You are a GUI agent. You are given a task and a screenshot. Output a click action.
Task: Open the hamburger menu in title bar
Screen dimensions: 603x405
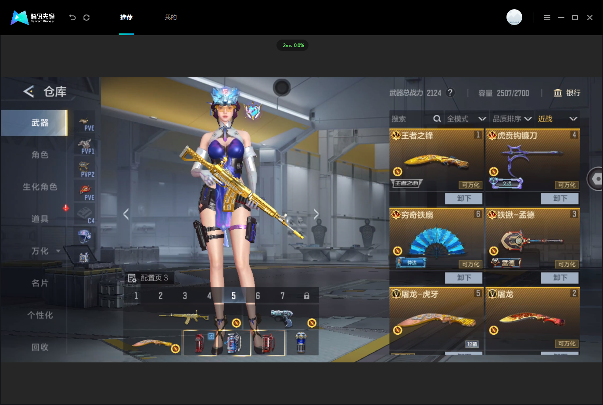point(547,18)
